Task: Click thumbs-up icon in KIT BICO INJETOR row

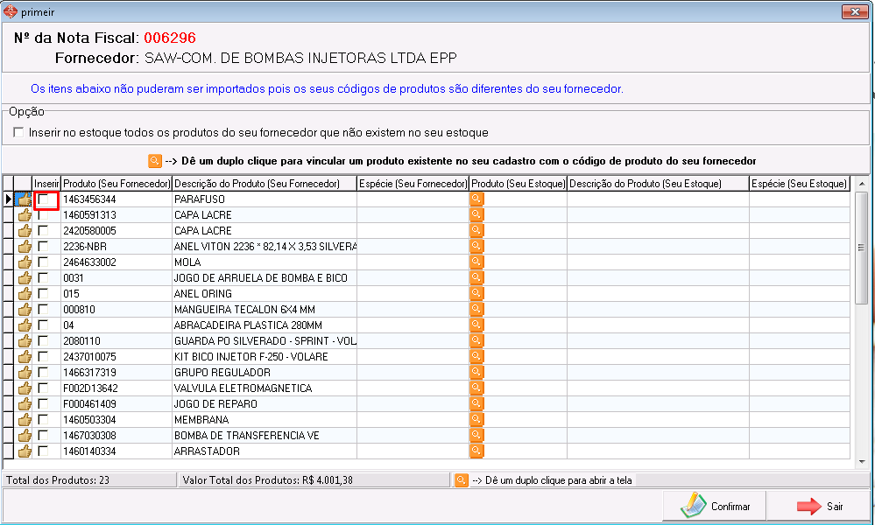Action: 24,356
